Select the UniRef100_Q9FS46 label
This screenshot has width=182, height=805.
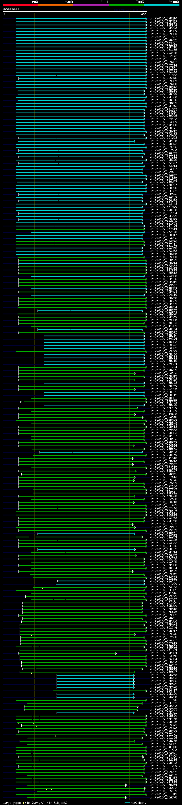coord(163,106)
